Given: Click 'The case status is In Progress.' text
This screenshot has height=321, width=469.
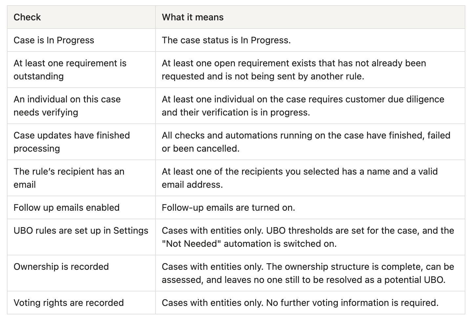Looking at the screenshot, I should [x=226, y=40].
